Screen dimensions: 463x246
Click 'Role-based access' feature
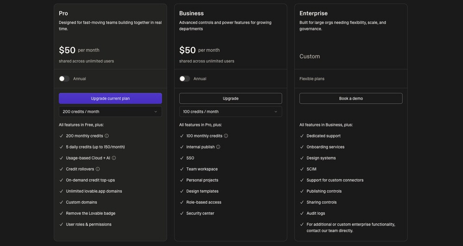point(204,202)
